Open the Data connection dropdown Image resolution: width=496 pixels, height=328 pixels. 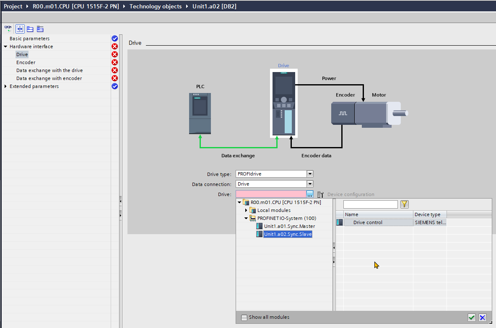point(310,184)
